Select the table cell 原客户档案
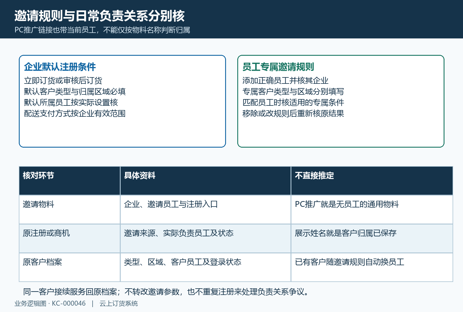 point(70,267)
